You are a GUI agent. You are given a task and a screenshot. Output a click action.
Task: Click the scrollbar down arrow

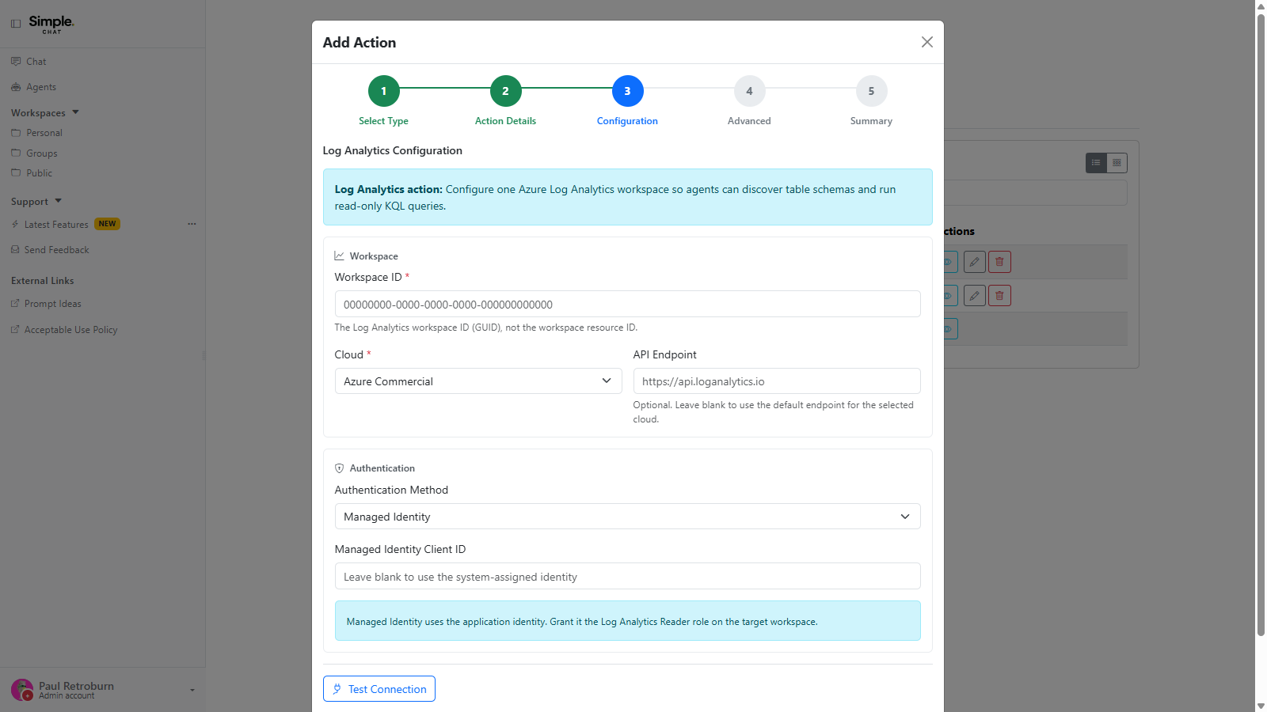(x=1261, y=706)
